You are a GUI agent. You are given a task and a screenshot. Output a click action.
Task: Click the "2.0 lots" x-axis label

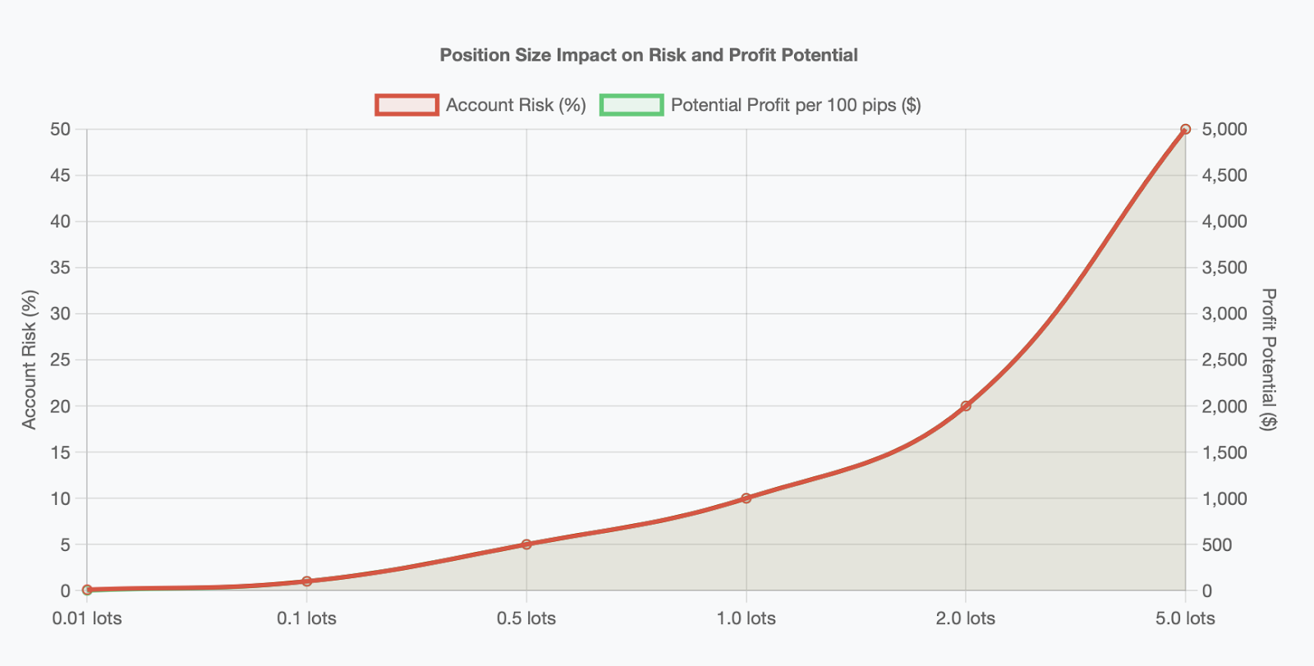tap(966, 618)
